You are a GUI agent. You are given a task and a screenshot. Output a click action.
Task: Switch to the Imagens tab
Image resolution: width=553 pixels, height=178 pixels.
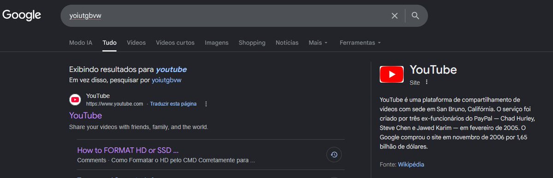click(217, 42)
